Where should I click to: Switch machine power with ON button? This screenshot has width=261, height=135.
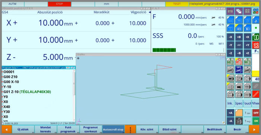tap(256, 121)
